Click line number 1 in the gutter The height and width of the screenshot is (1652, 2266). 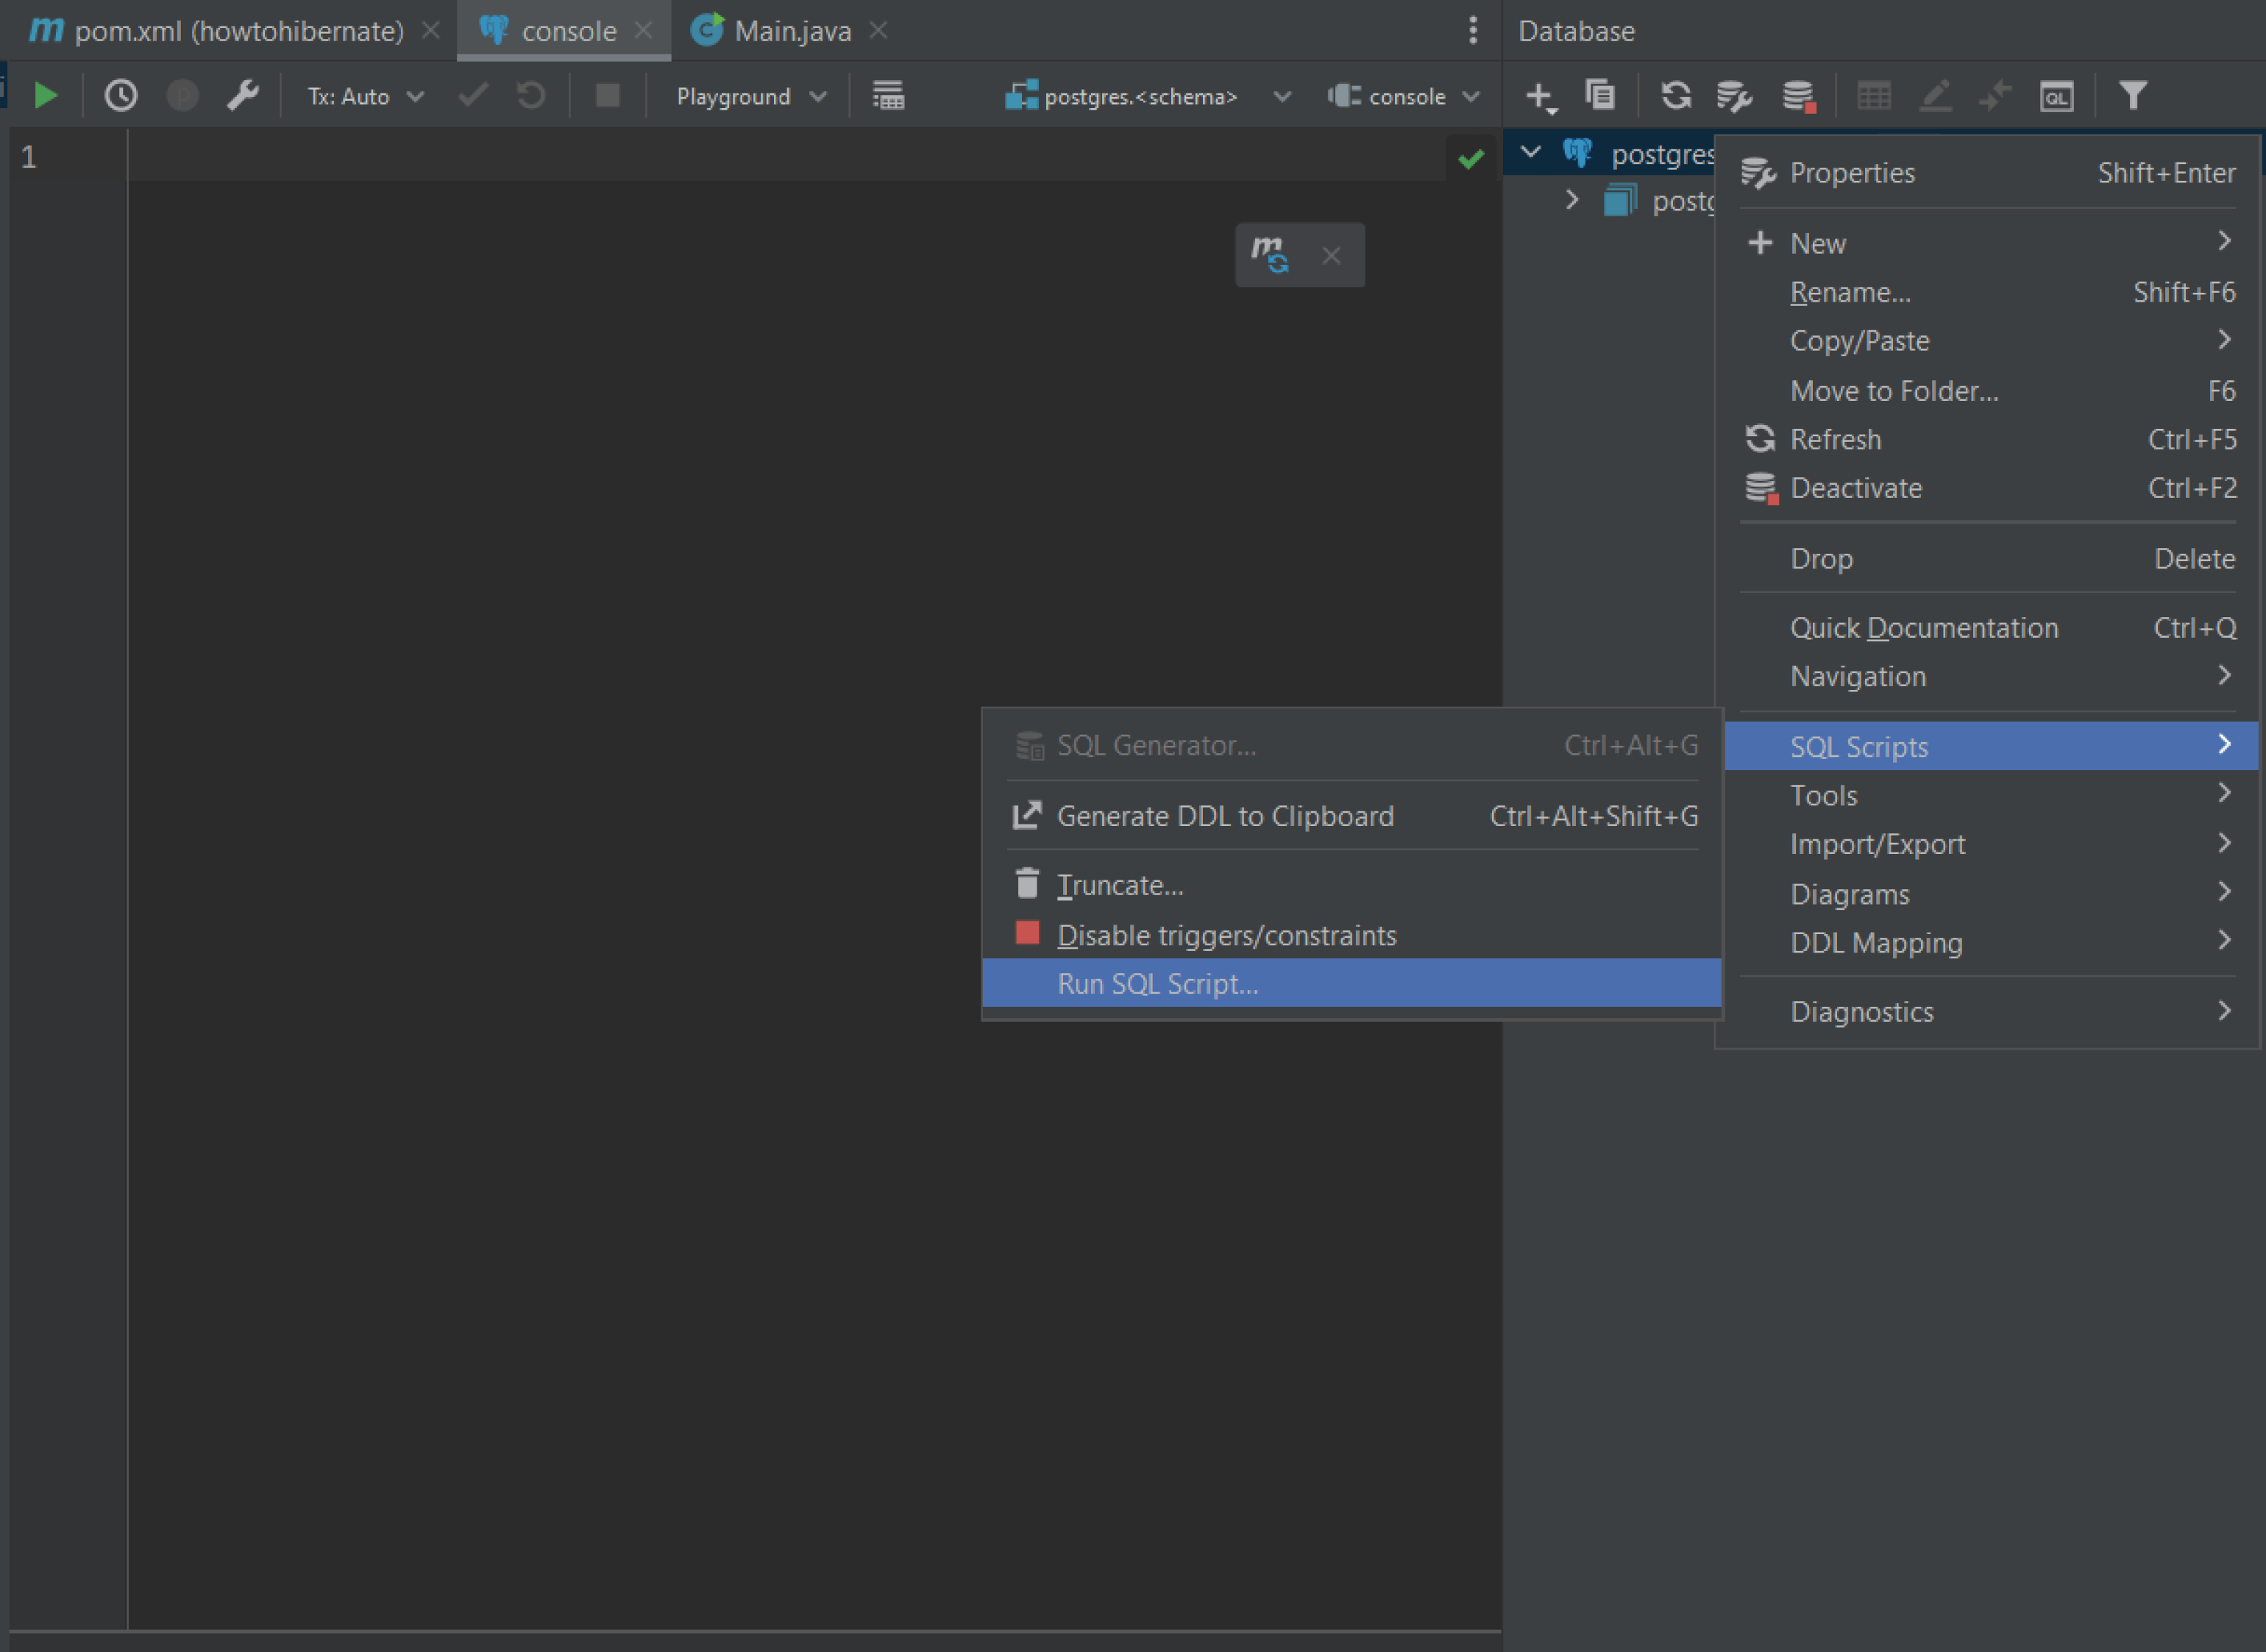29,157
